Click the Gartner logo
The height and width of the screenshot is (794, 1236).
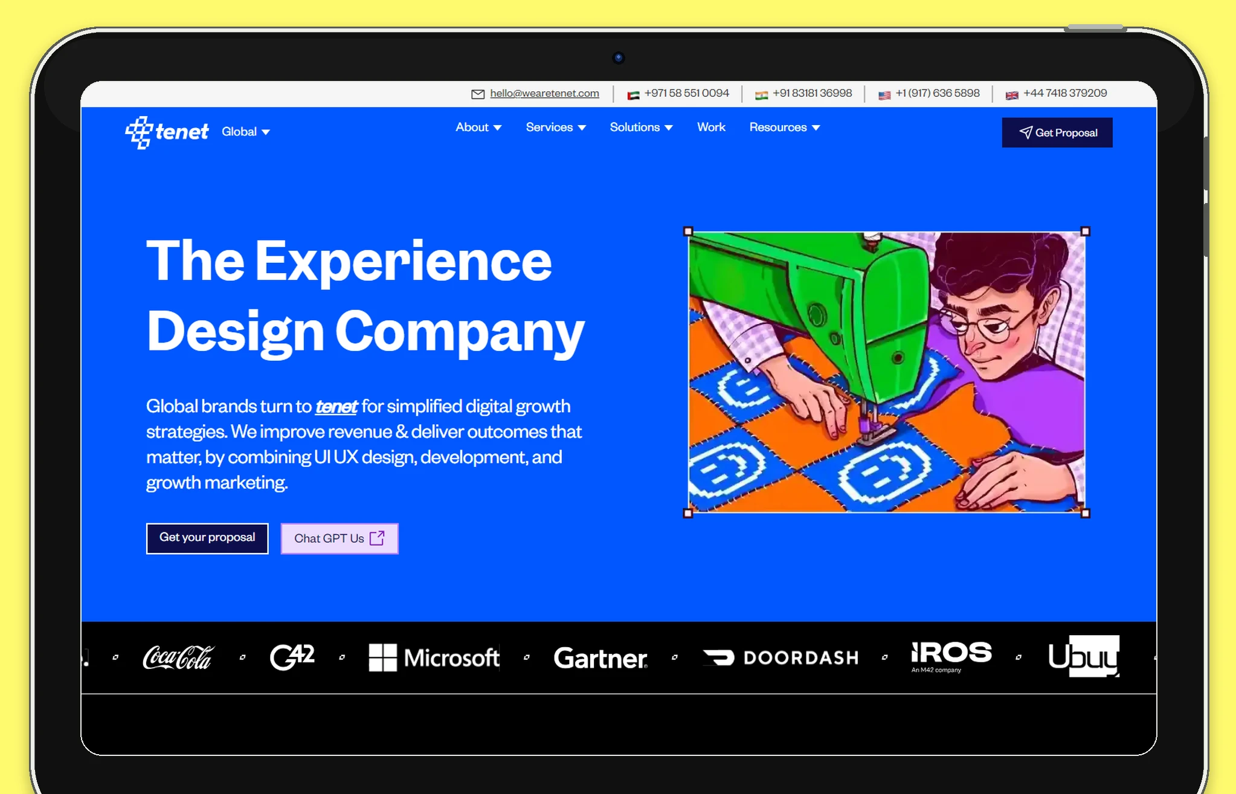coord(601,658)
